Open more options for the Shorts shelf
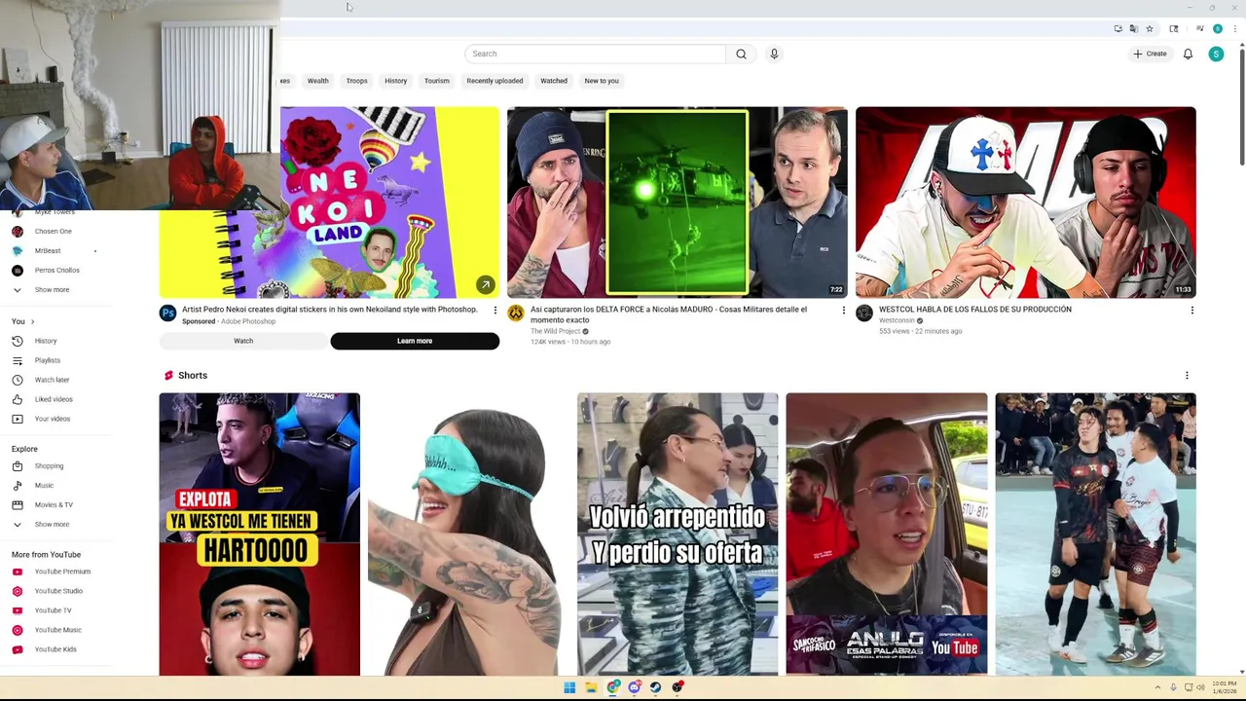This screenshot has height=701, width=1246. pyautogui.click(x=1187, y=375)
